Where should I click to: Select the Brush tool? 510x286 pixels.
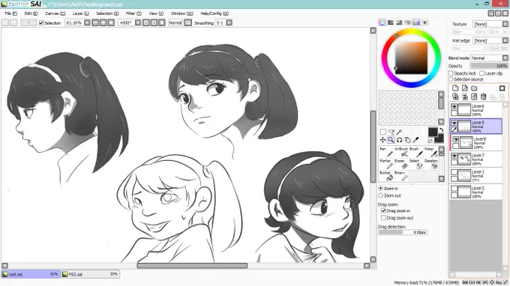pyautogui.click(x=415, y=152)
